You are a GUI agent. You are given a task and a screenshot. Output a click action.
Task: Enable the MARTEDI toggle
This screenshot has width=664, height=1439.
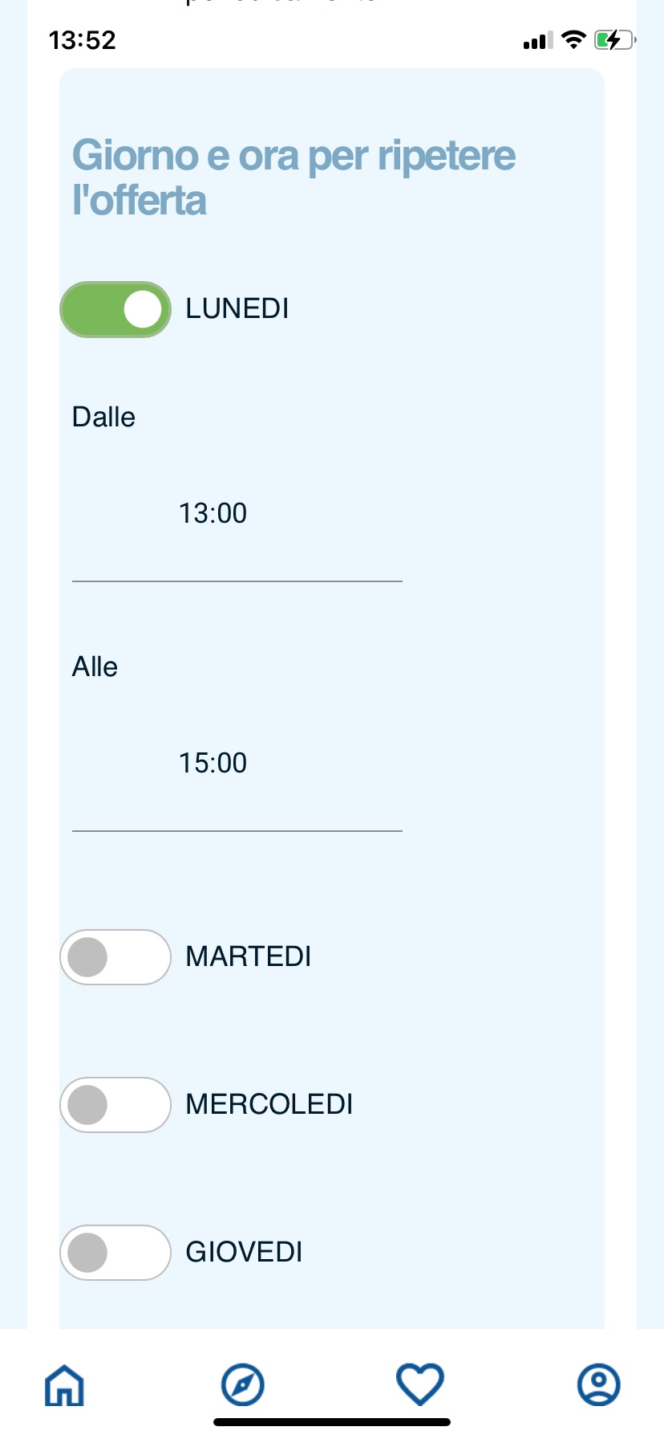pyautogui.click(x=115, y=957)
